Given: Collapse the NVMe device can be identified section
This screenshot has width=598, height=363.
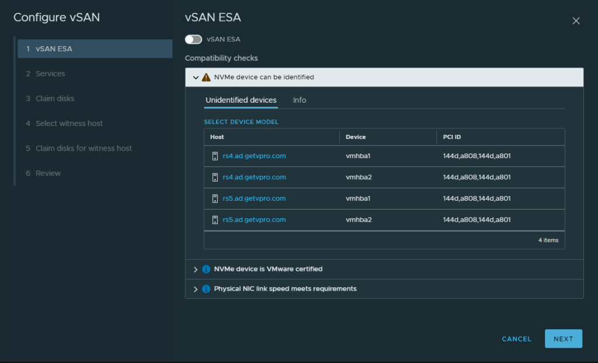Looking at the screenshot, I should (196, 77).
